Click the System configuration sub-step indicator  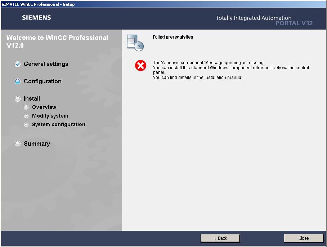click(26, 125)
